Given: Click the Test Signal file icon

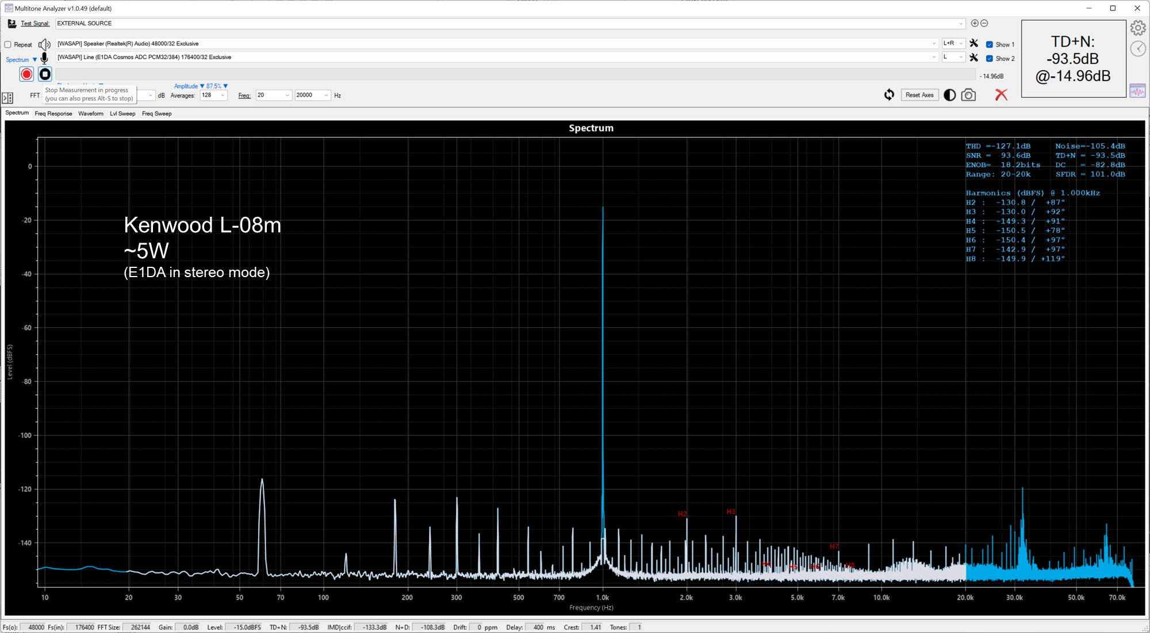Looking at the screenshot, I should pos(11,24).
